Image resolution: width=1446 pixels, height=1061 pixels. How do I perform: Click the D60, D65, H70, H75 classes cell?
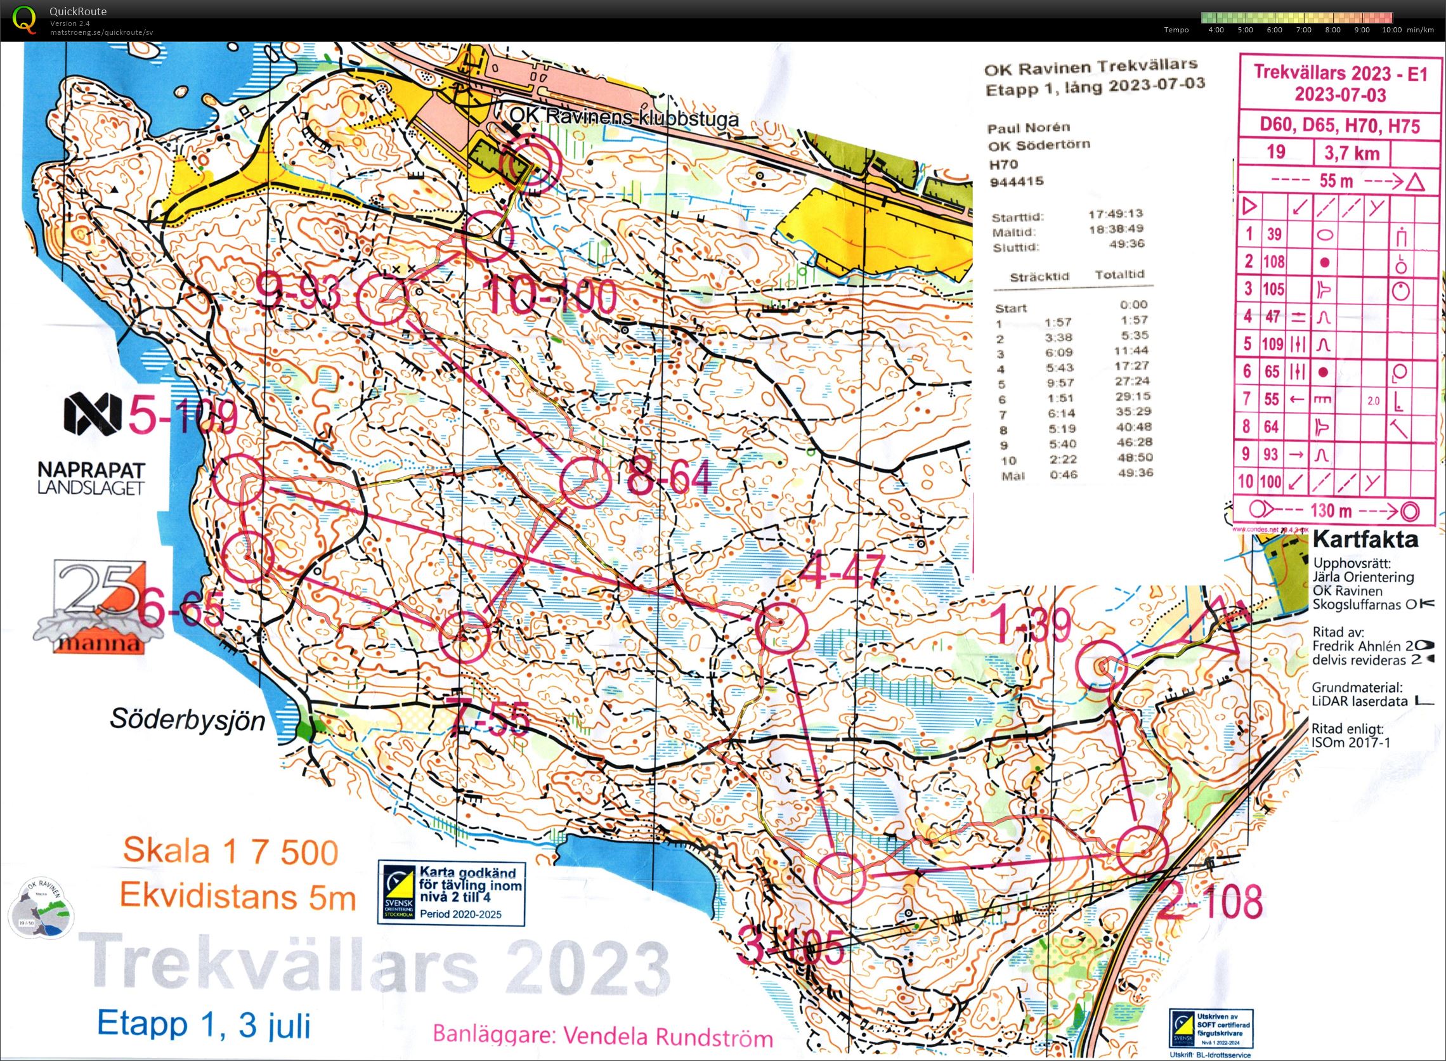coord(1340,125)
